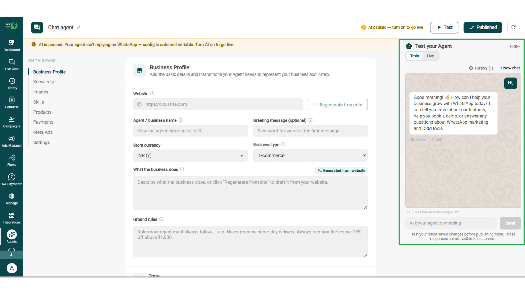Jump to Payments section
Viewport: 525px width, 295px height.
point(43,122)
